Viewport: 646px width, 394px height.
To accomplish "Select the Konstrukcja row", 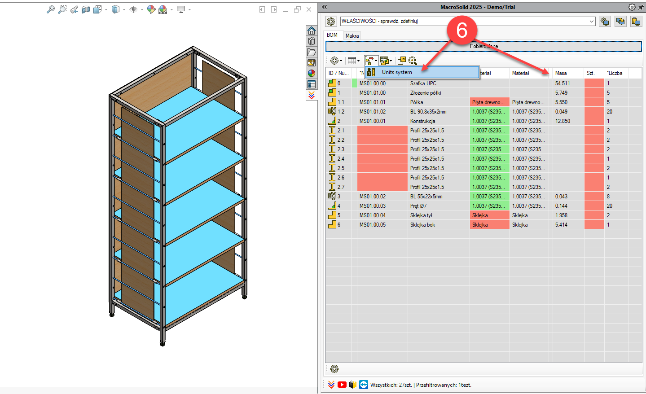I will (x=483, y=121).
